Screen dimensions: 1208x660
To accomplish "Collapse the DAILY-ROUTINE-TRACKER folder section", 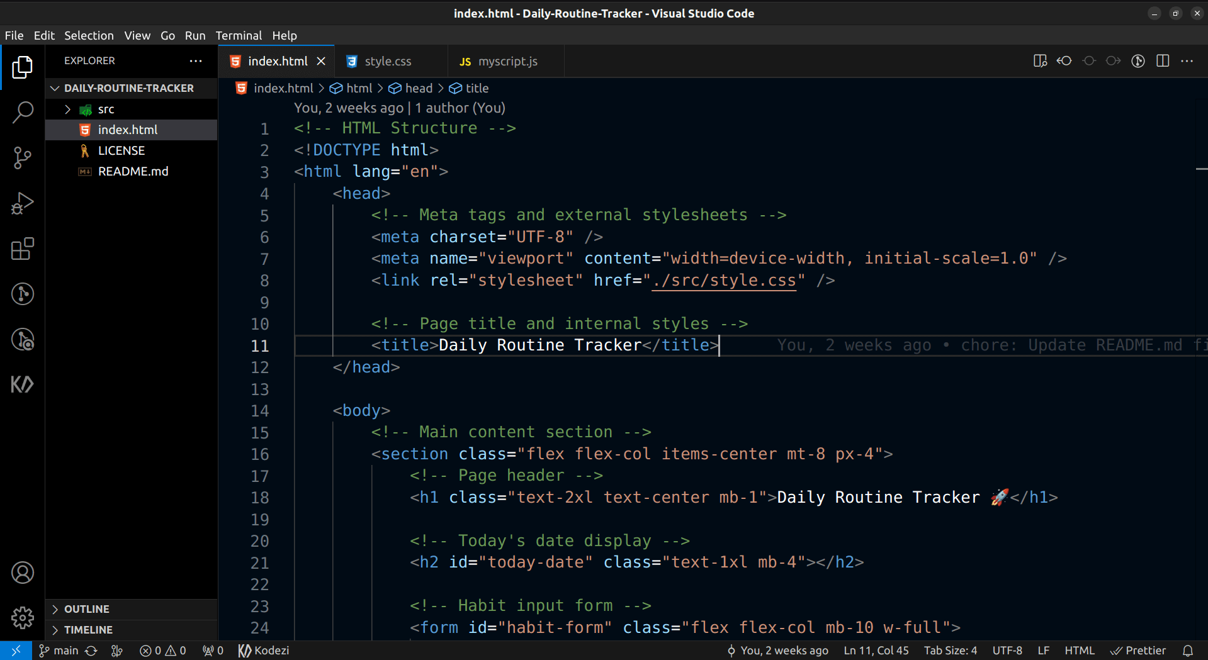I will (132, 88).
